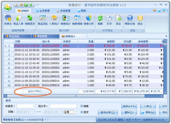Click the round application orb button
This screenshot has height=124, width=171.
coord(8,7)
